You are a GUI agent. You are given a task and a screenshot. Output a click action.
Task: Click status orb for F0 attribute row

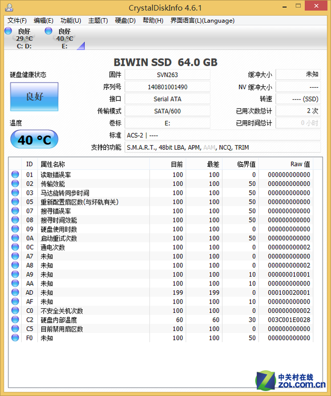pos(15,338)
